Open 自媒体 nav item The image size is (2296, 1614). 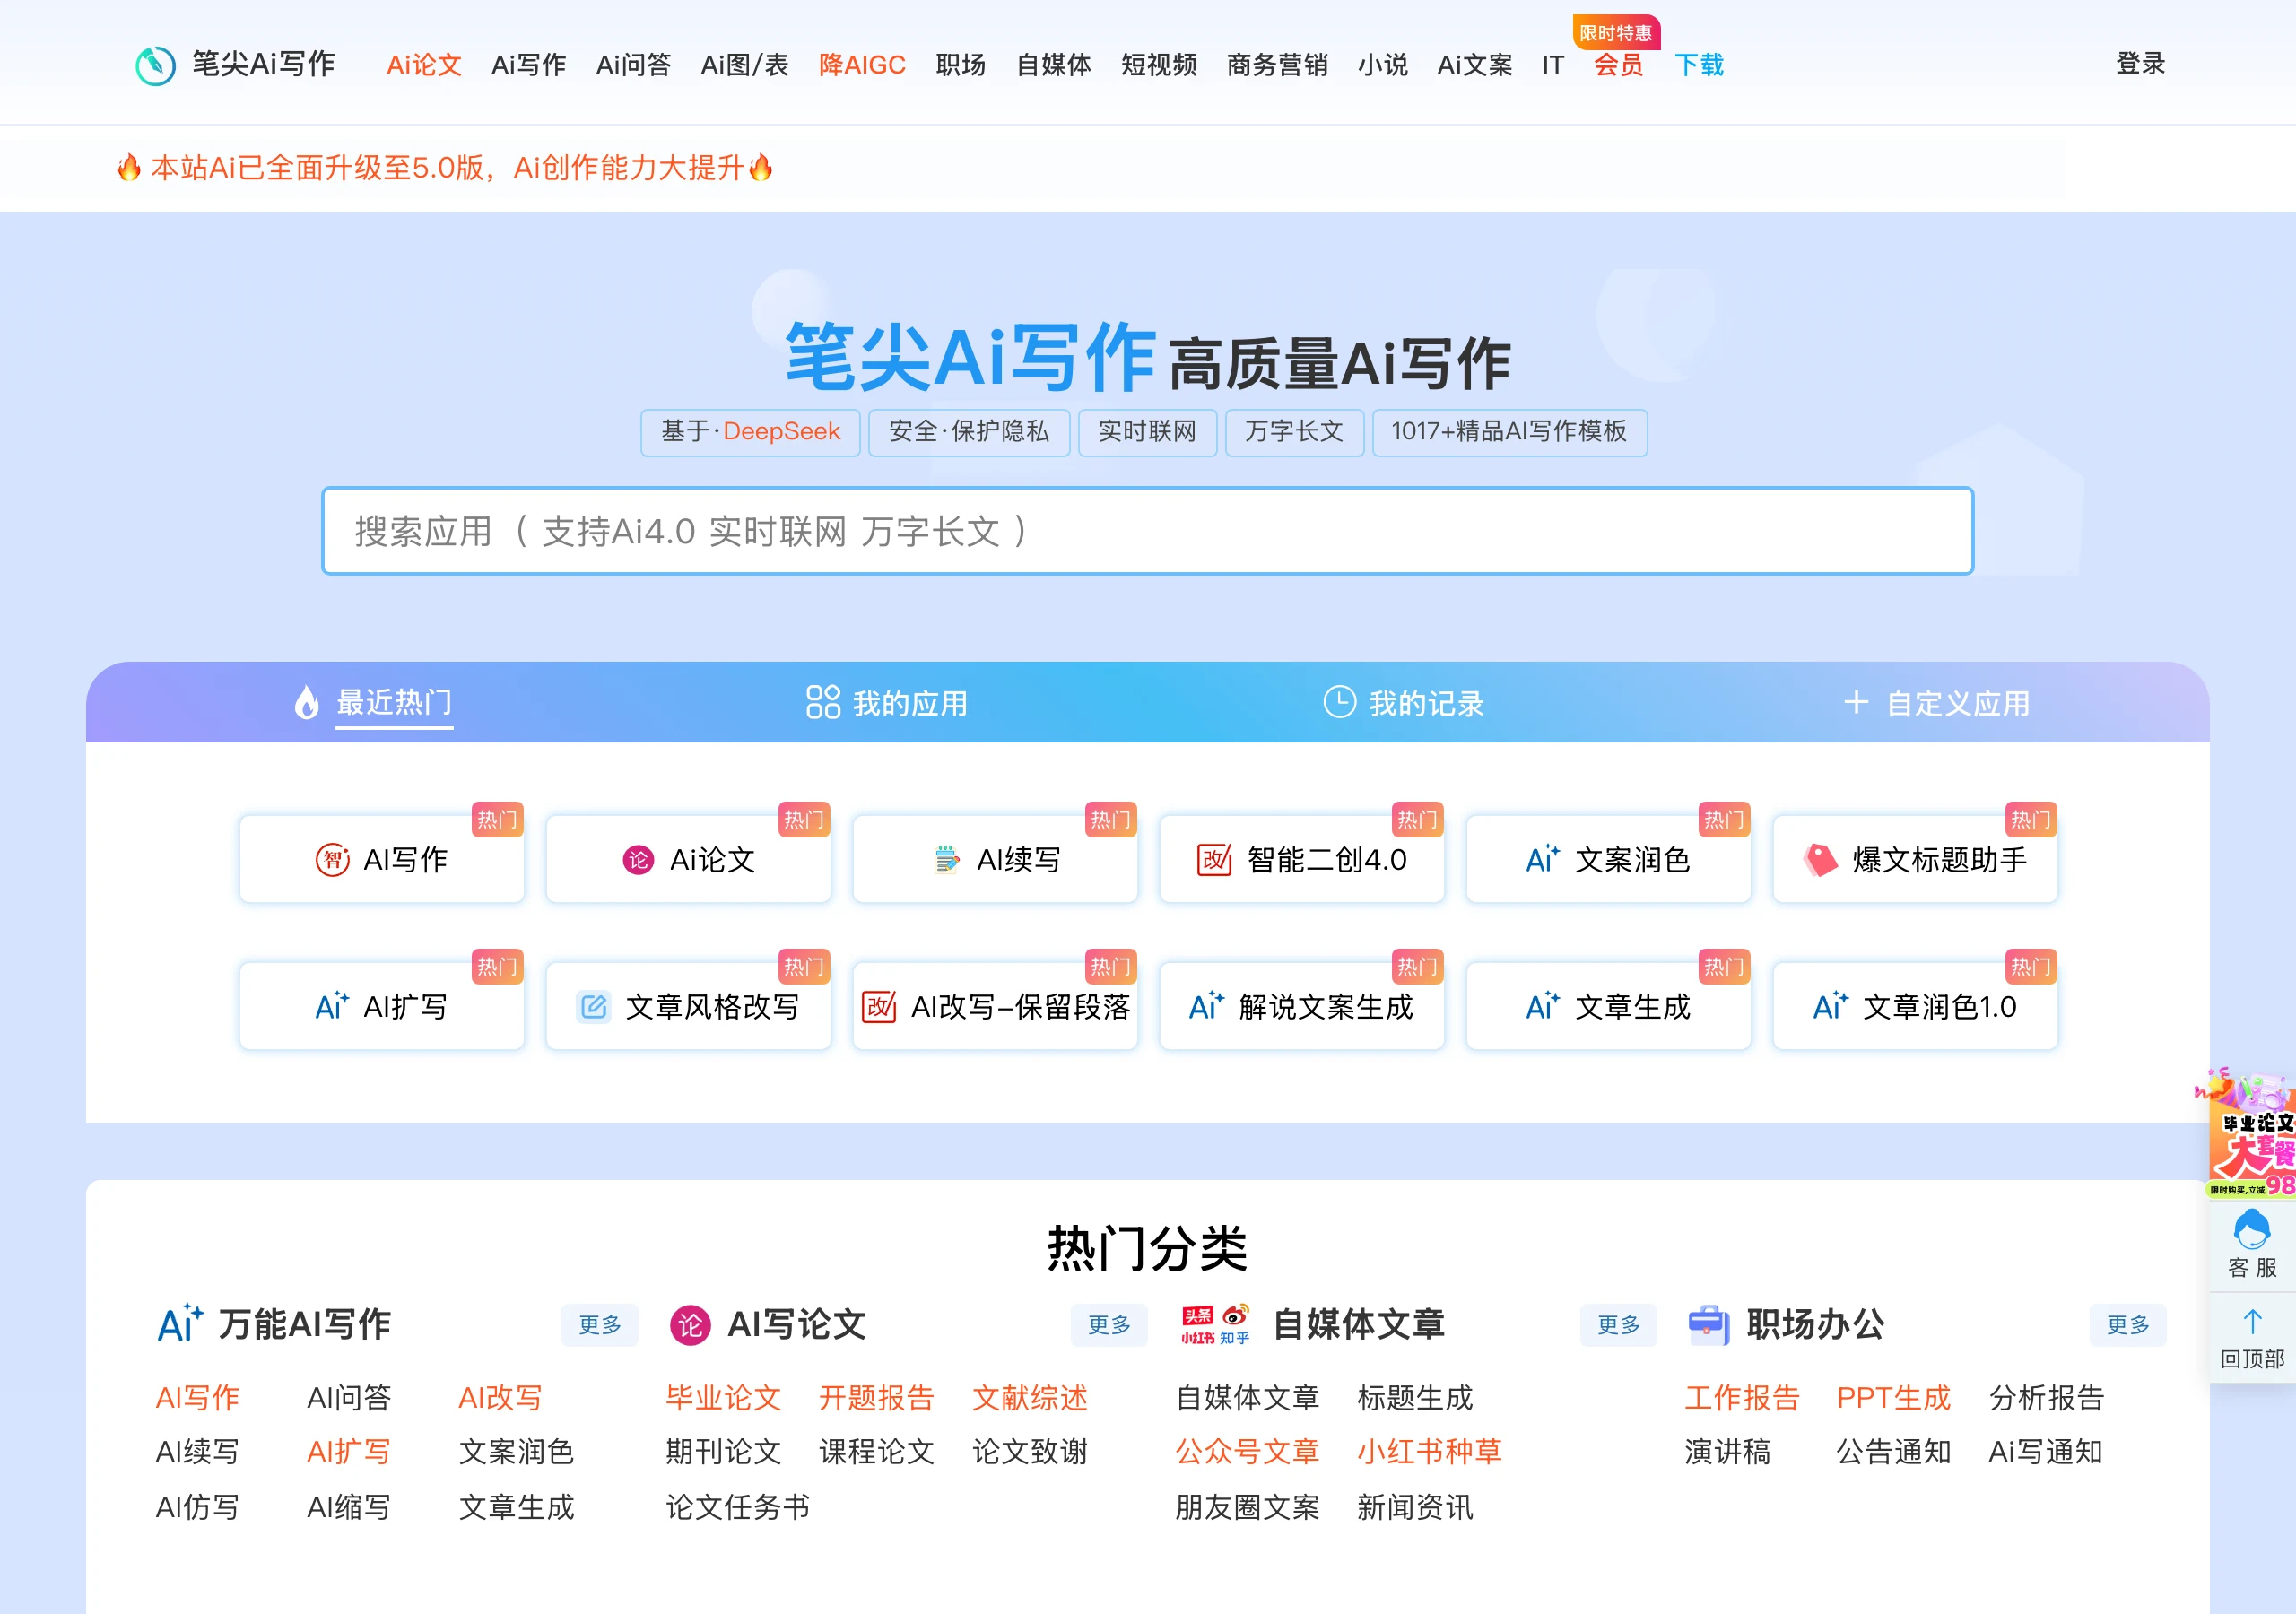coord(1054,65)
